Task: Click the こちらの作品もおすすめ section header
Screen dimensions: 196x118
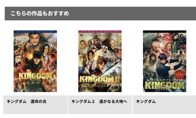Action: [x=100, y=13]
